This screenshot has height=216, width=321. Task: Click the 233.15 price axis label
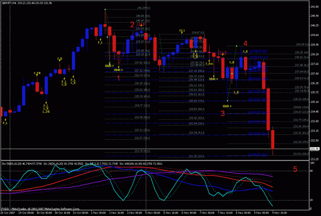tap(314, 131)
